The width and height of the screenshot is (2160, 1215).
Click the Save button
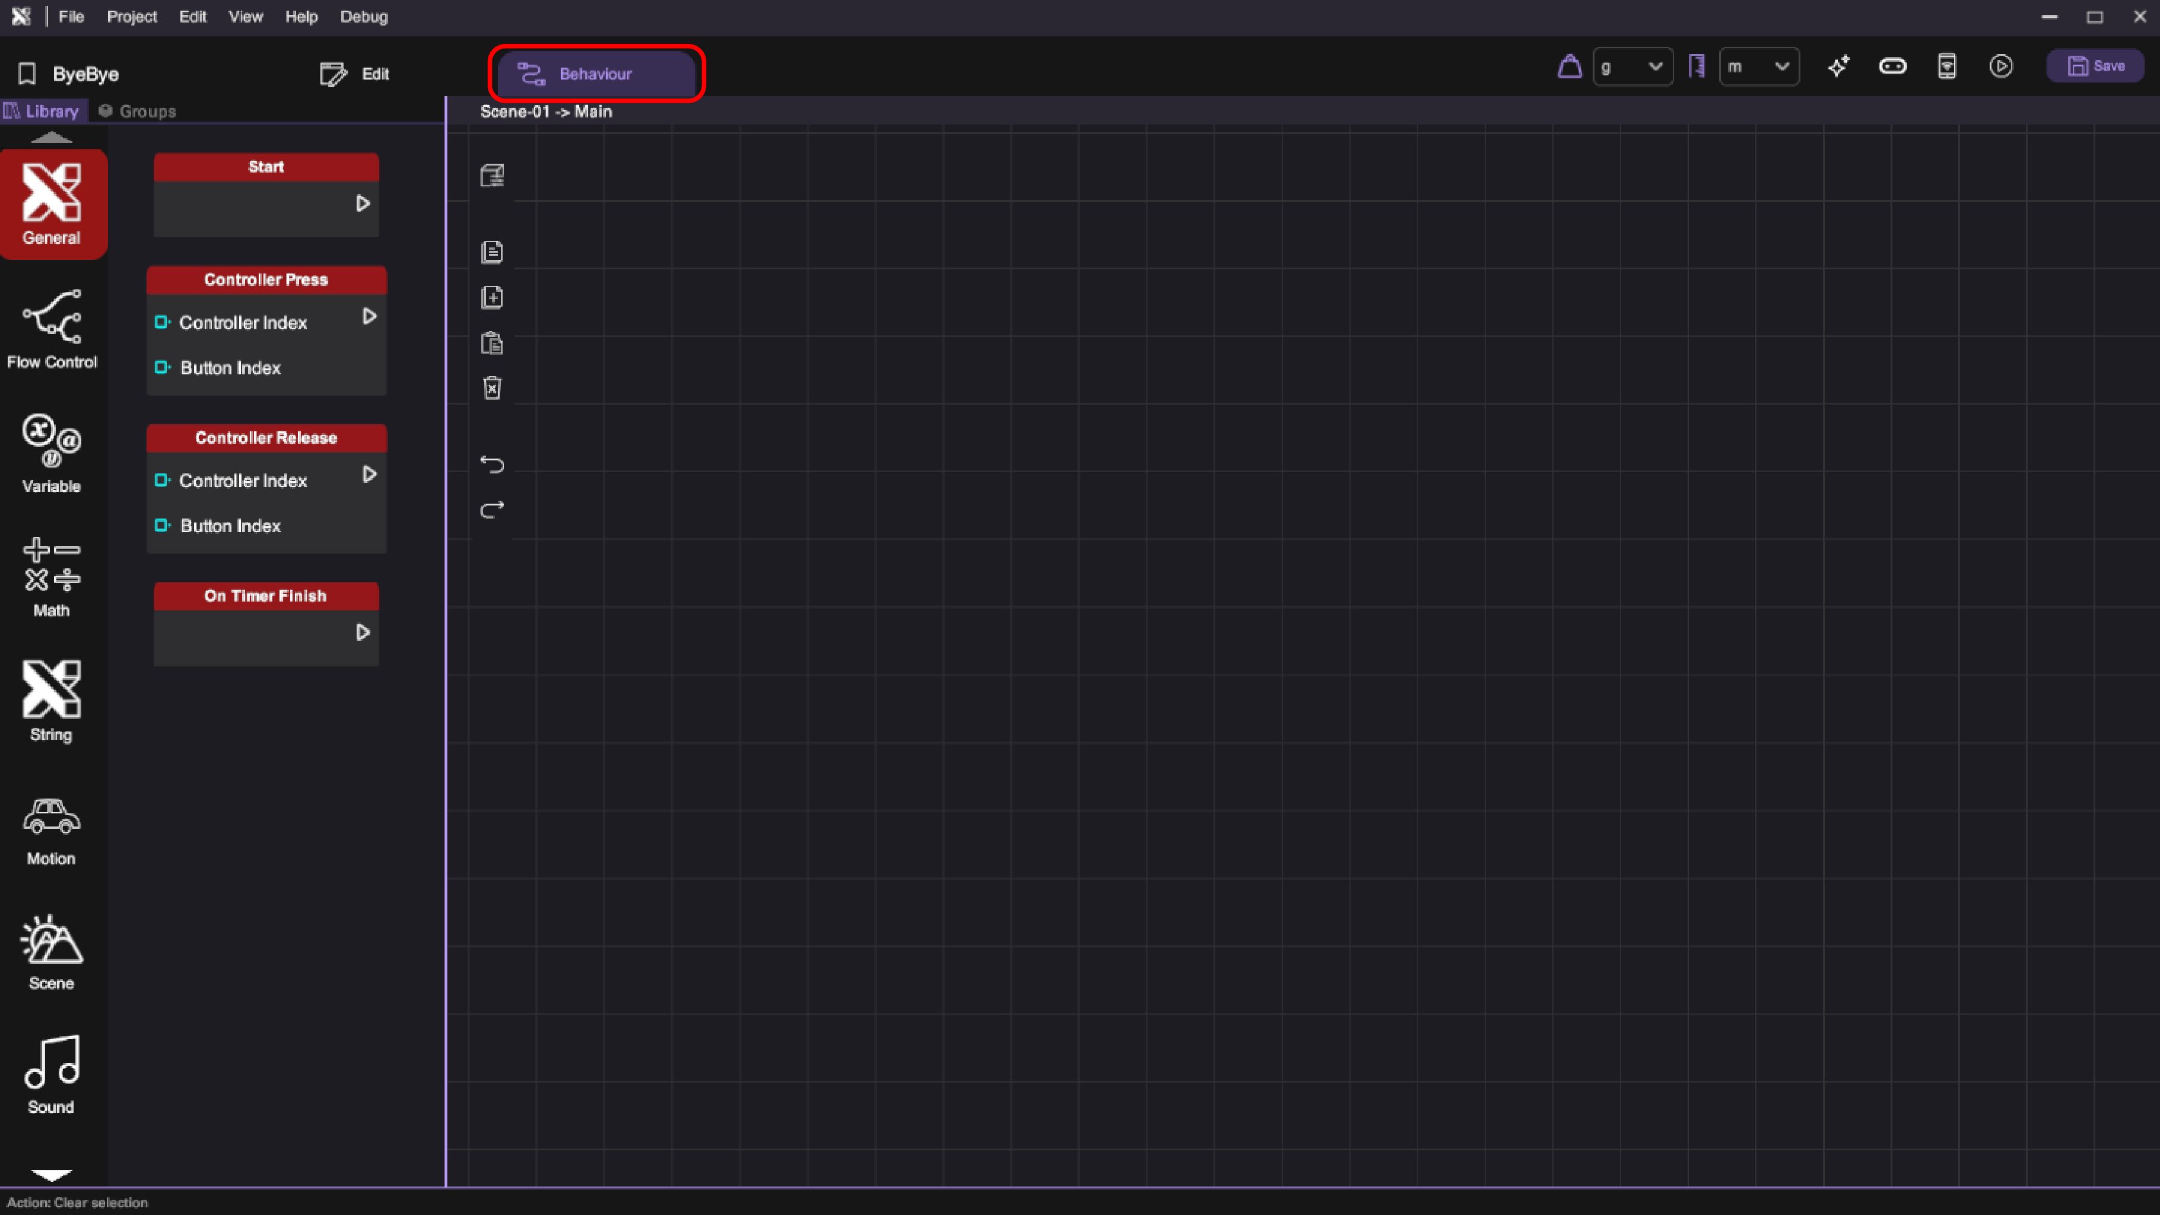coord(2095,66)
